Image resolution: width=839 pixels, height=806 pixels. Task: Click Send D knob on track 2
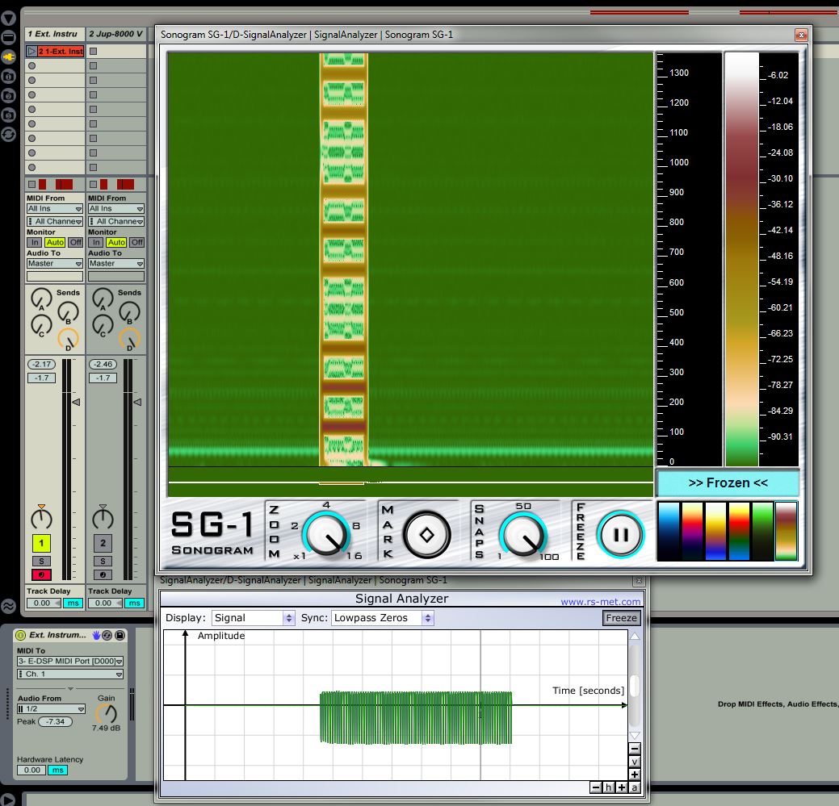click(x=129, y=339)
